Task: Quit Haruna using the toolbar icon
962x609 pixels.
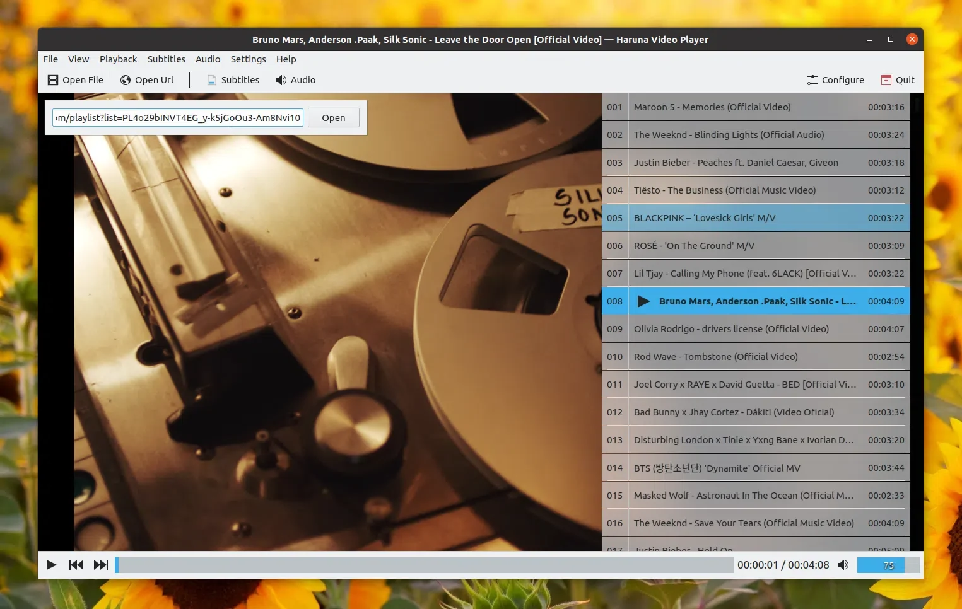Action: click(x=885, y=80)
